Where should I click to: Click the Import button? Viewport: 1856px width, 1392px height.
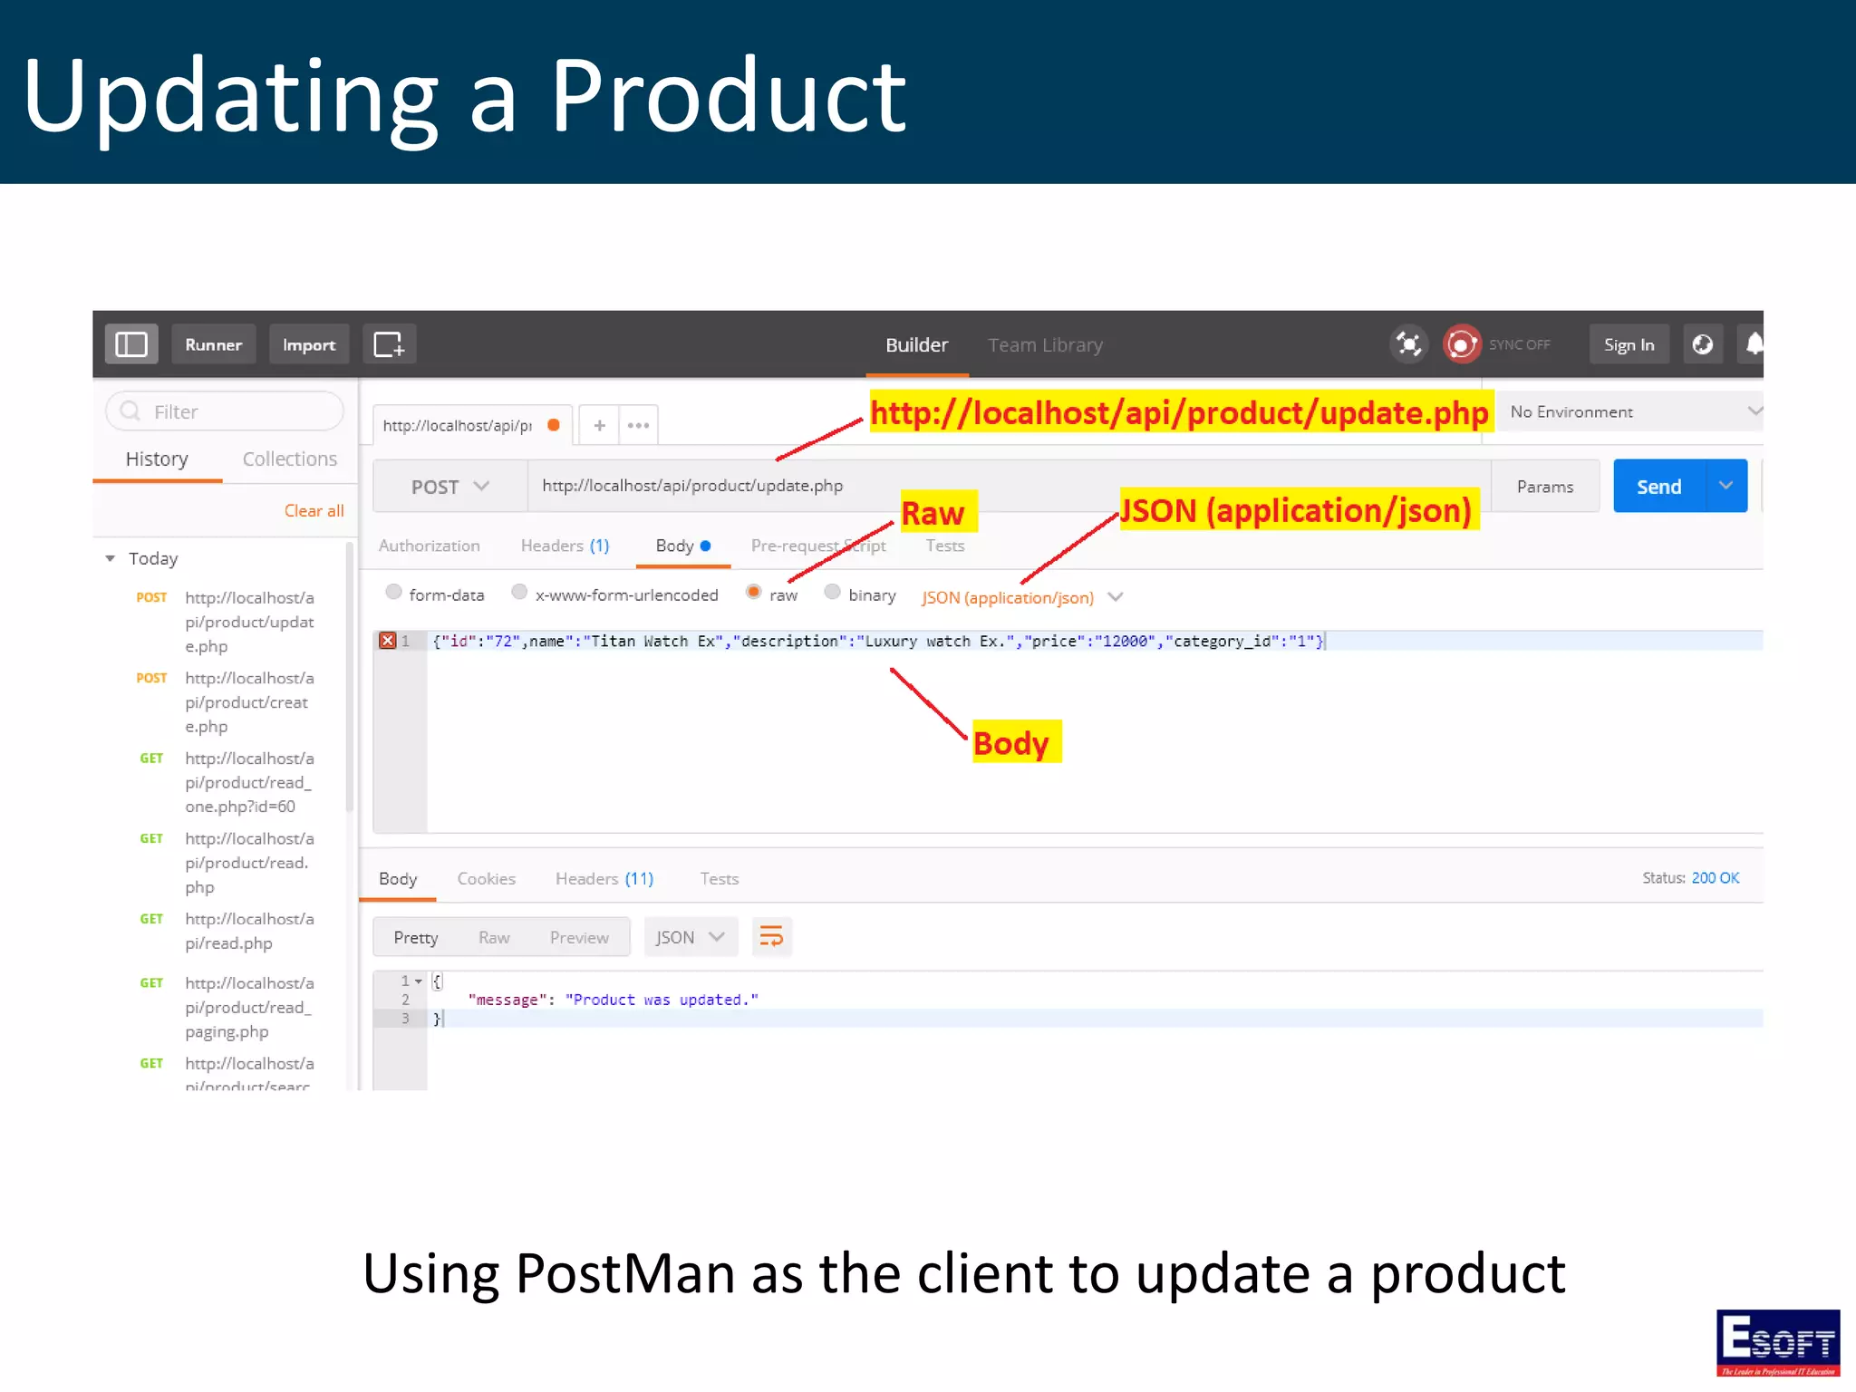tap(308, 344)
